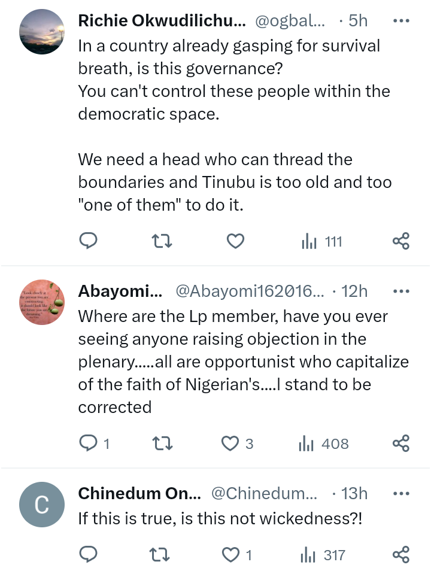Click Chinedum's gray C avatar

[41, 505]
